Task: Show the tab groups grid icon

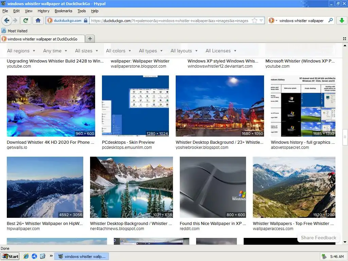Action: 345,39
